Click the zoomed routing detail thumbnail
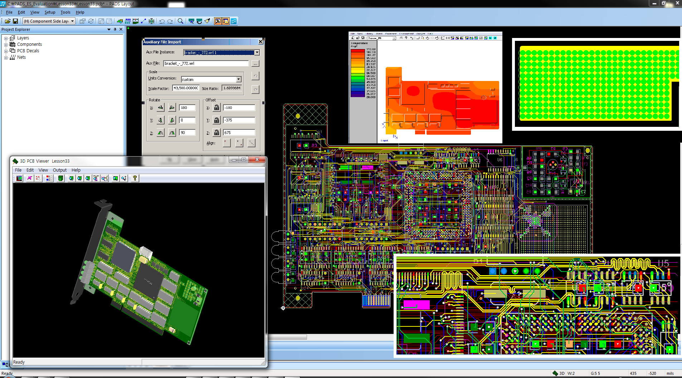682x378 pixels. coord(537,306)
